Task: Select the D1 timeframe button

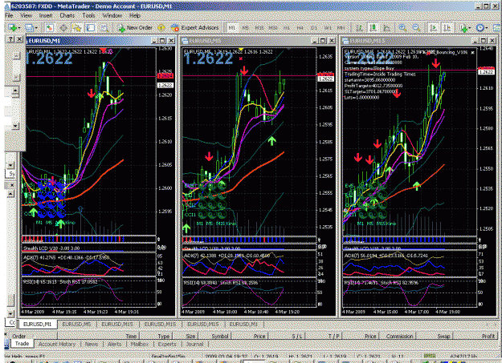Action: click(314, 28)
